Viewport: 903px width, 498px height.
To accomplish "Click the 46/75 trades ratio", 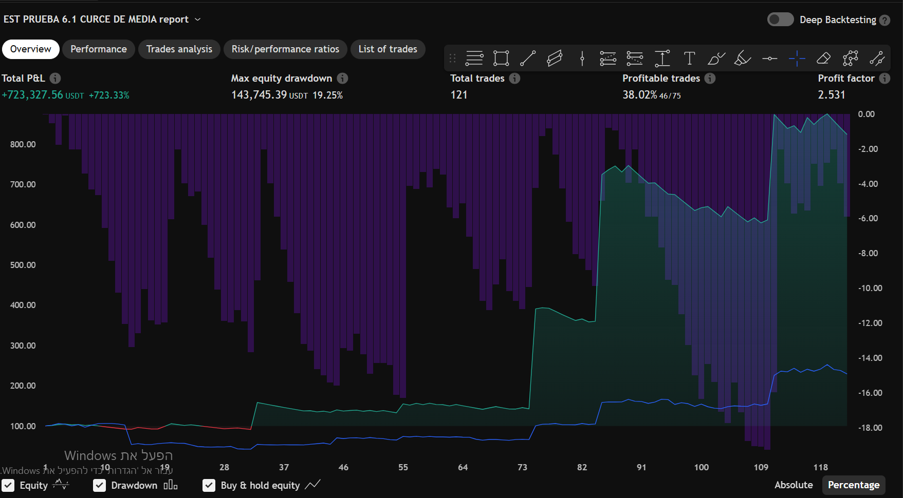I will (x=670, y=96).
